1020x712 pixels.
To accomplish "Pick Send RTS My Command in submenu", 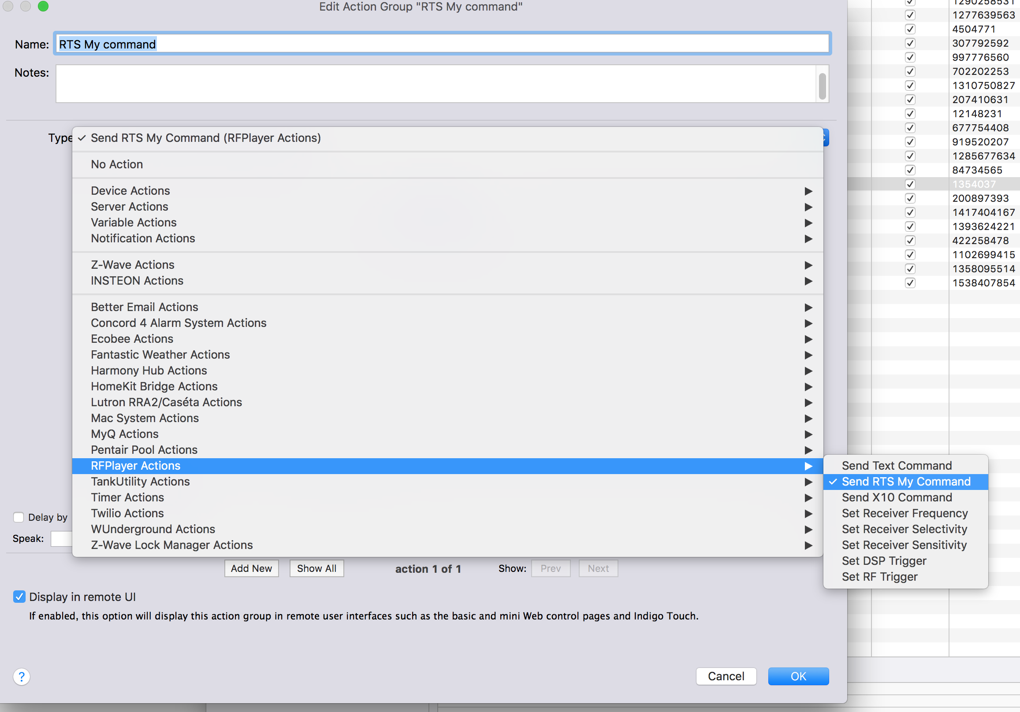I will (905, 482).
